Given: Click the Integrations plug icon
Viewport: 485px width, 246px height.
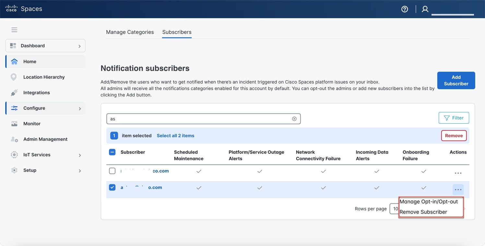Looking at the screenshot, I should tap(14, 93).
